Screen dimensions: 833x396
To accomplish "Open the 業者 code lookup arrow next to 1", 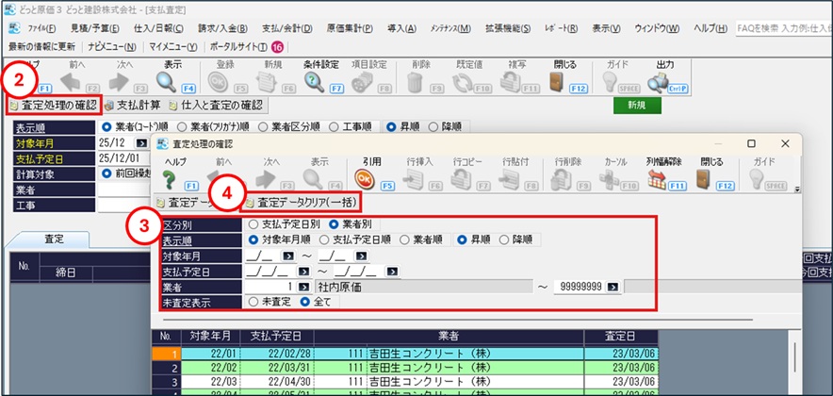I will pyautogui.click(x=302, y=286).
